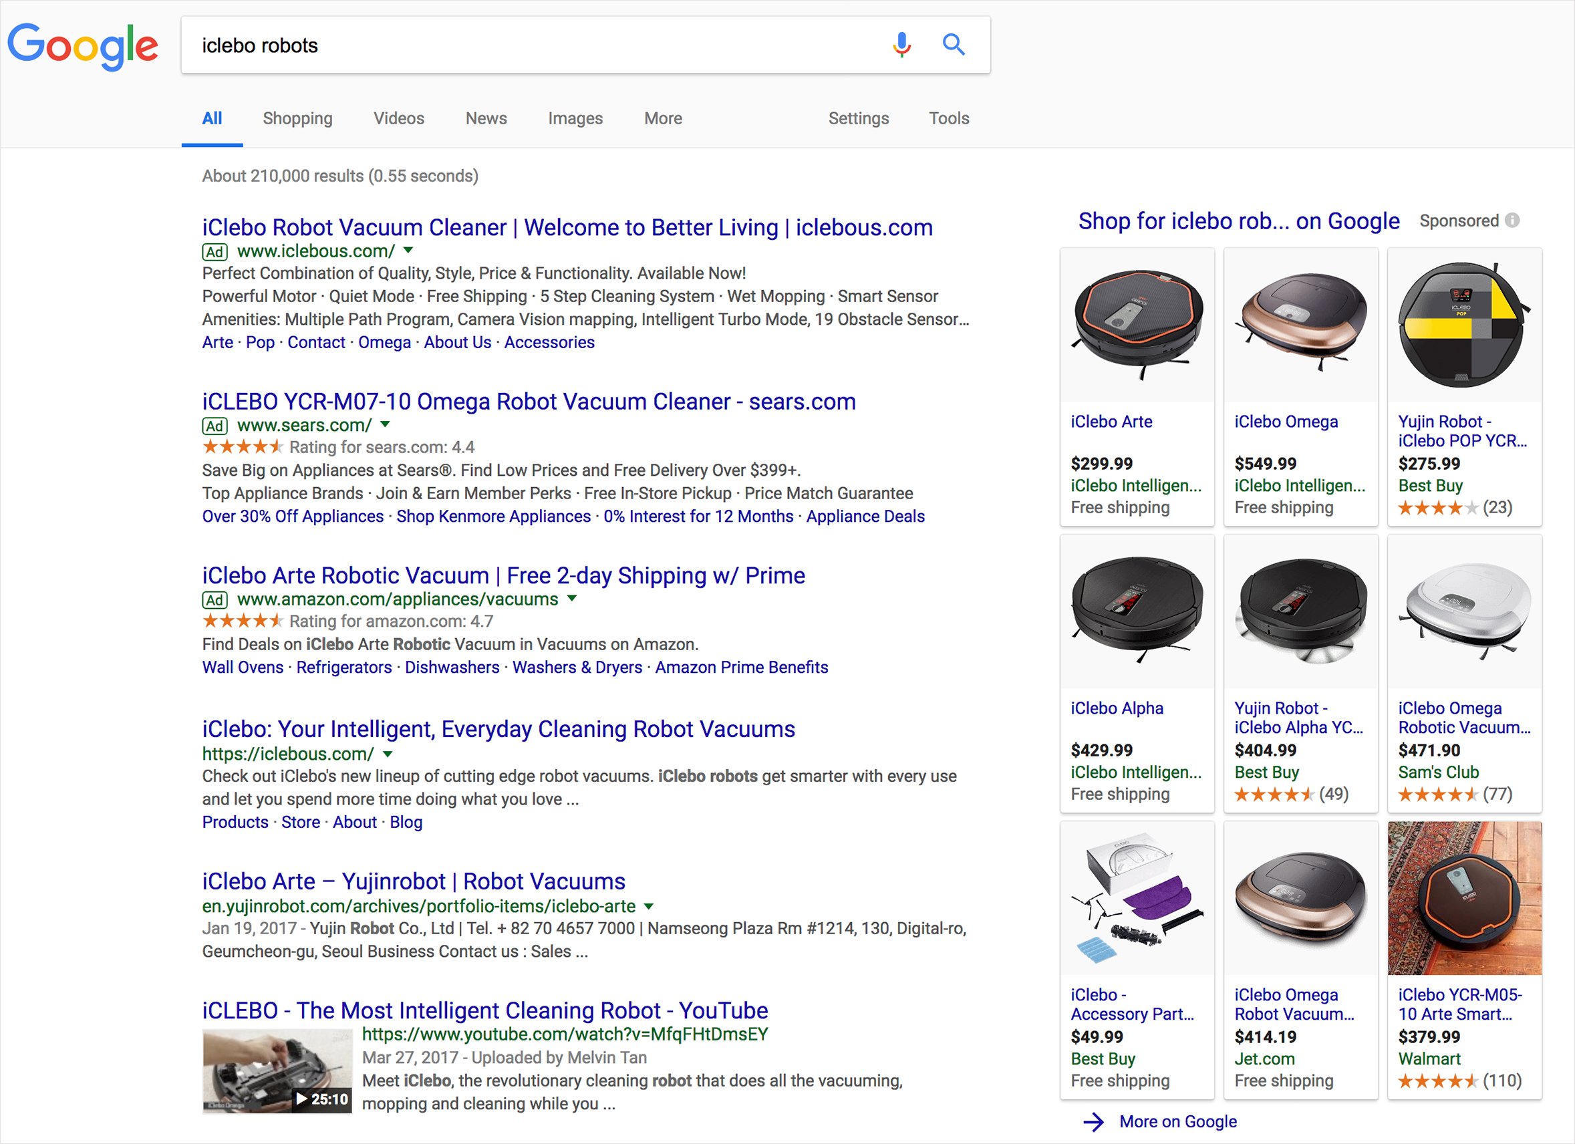1575x1144 pixels.
Task: Open 'Amazon Prime Benefits' link
Action: click(x=742, y=667)
